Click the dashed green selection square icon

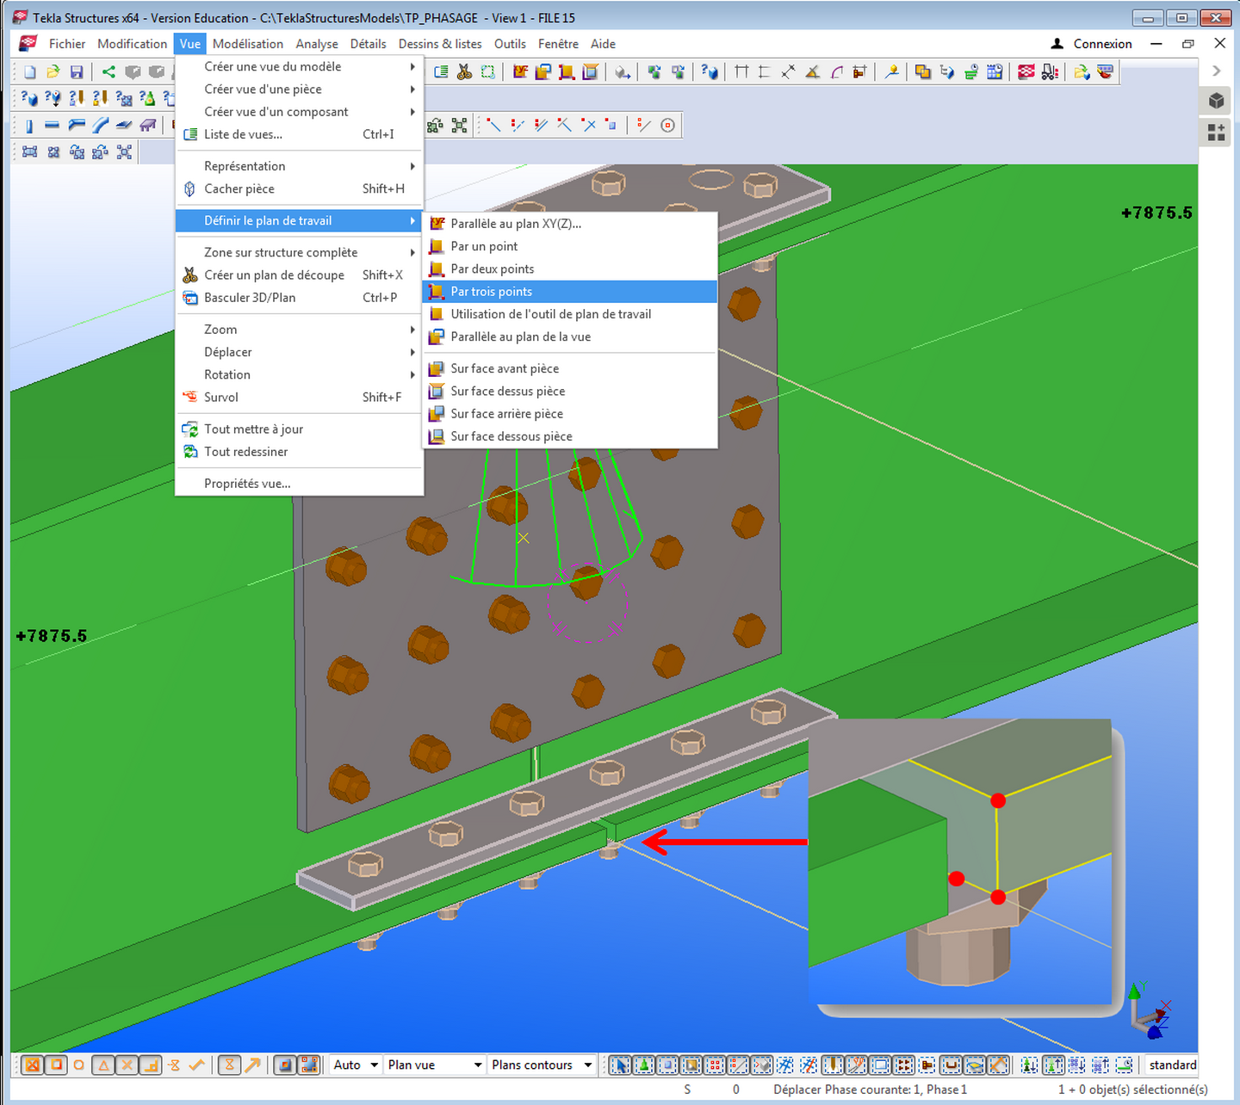[x=487, y=72]
